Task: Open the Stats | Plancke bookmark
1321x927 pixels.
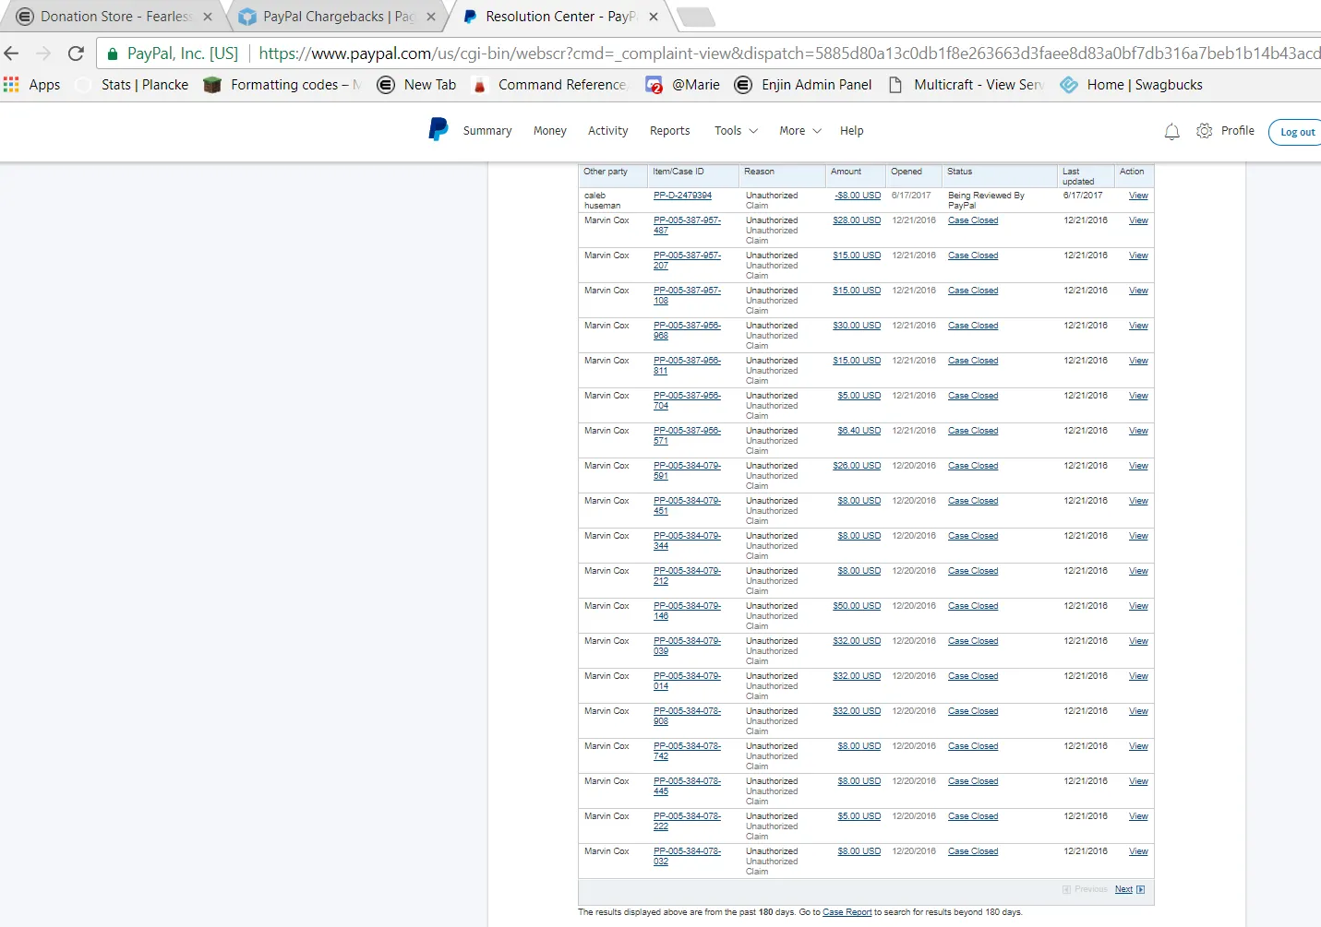Action: point(133,85)
